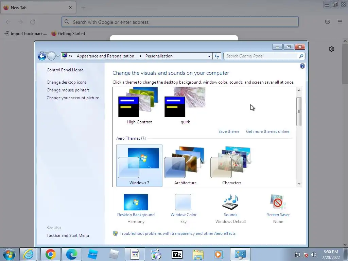Open Change desktop icons link
The height and width of the screenshot is (261, 348).
pyautogui.click(x=66, y=82)
